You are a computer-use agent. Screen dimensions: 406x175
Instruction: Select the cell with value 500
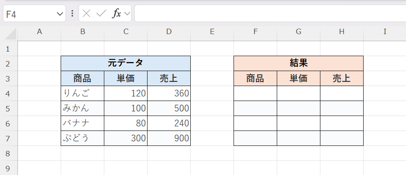tap(169, 108)
